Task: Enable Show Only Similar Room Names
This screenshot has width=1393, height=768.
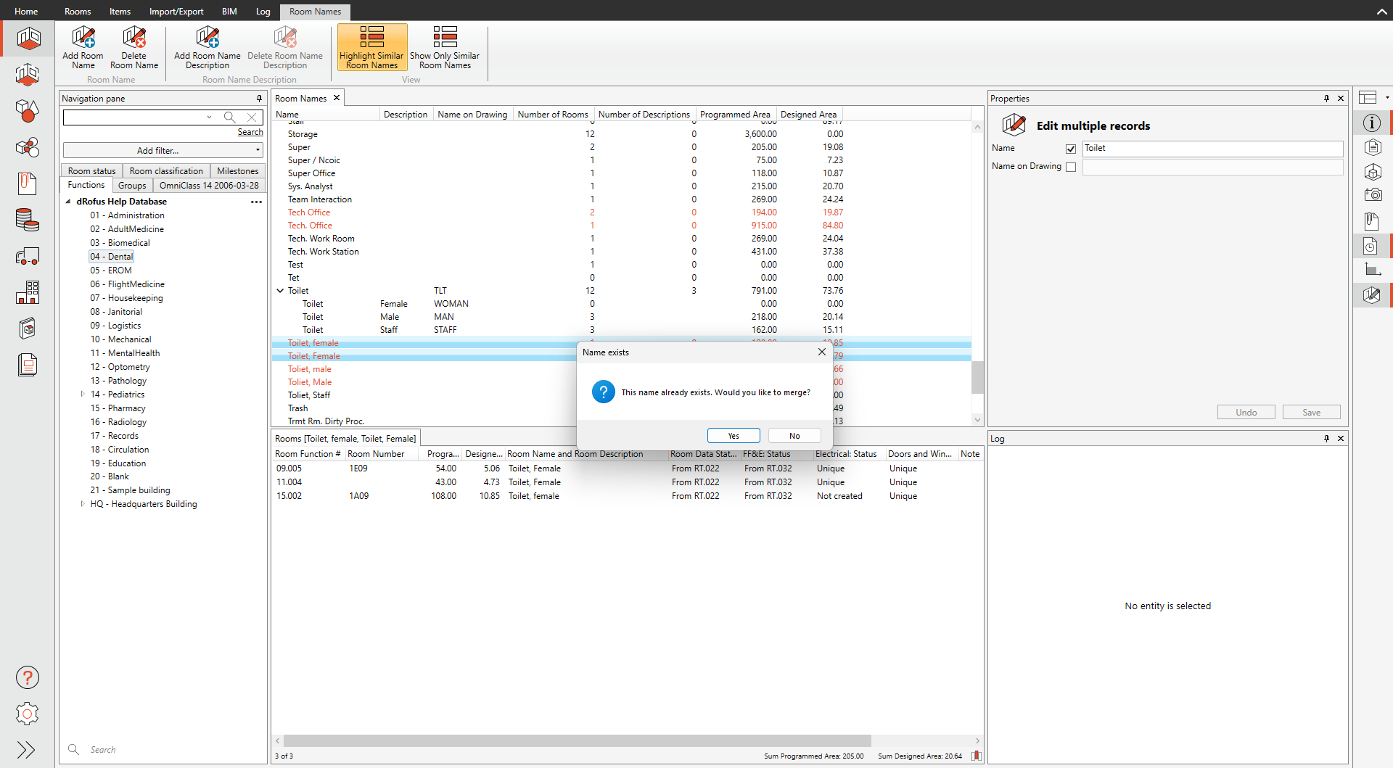Action: point(445,48)
